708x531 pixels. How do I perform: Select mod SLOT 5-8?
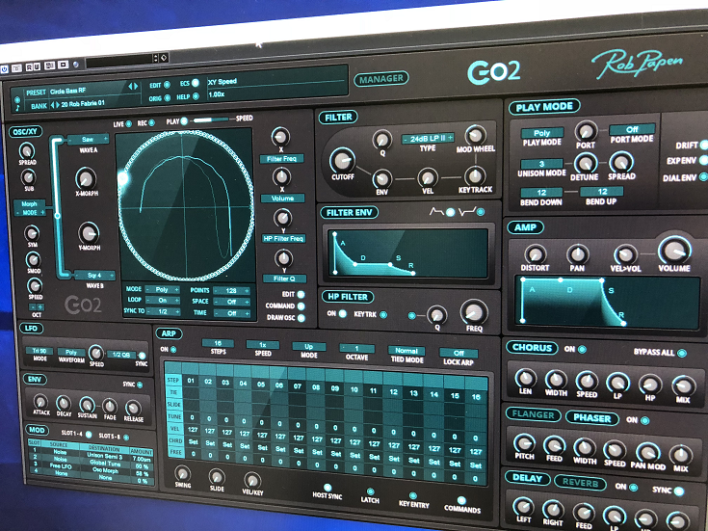[126, 437]
